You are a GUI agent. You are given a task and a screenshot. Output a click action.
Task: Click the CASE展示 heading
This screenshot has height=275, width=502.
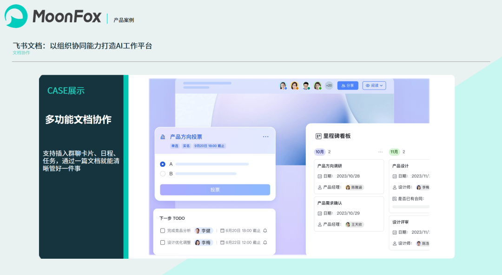point(66,91)
